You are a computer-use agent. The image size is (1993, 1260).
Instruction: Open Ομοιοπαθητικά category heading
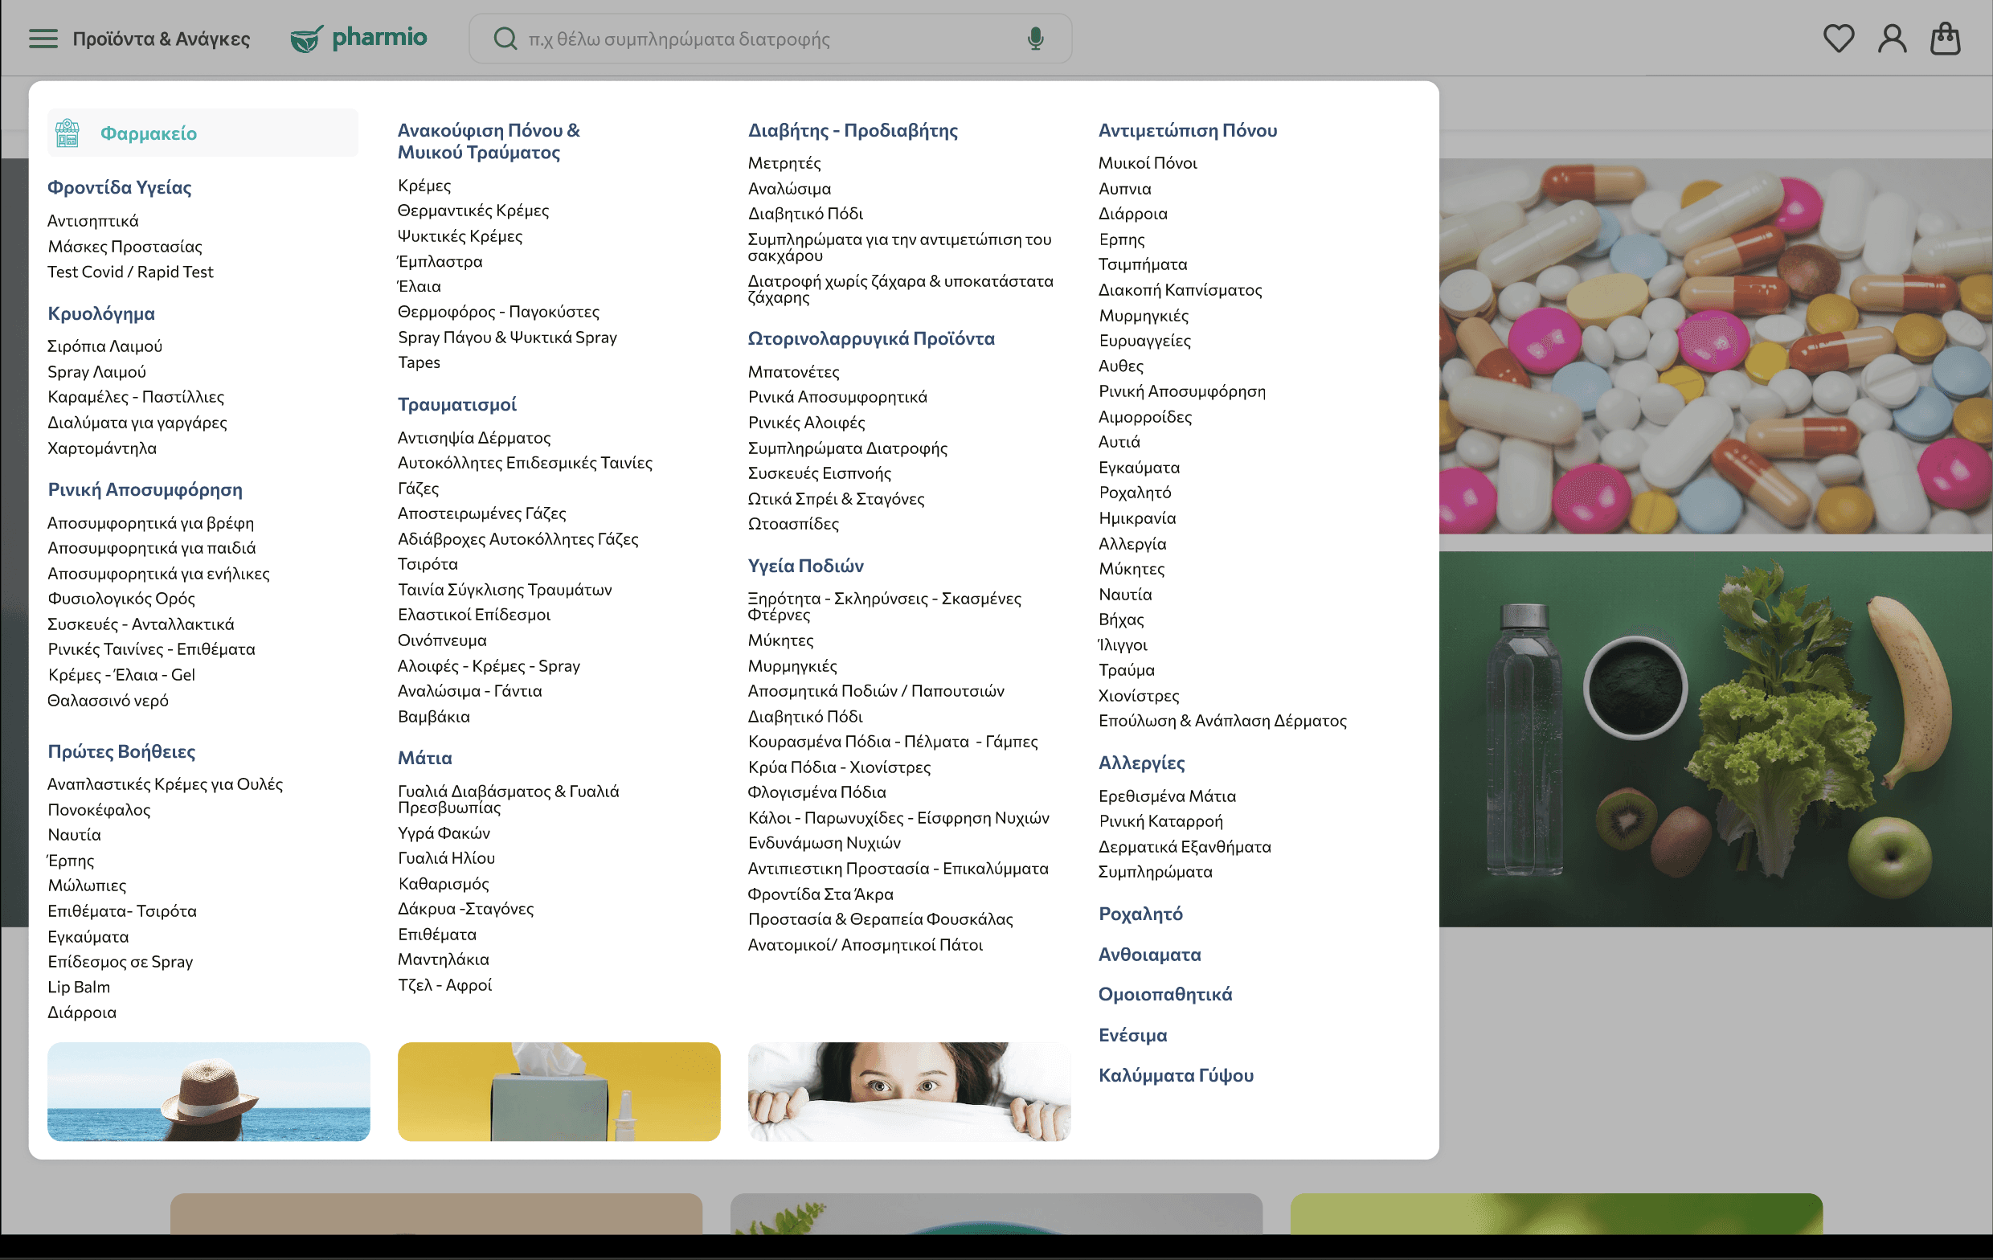[1164, 994]
